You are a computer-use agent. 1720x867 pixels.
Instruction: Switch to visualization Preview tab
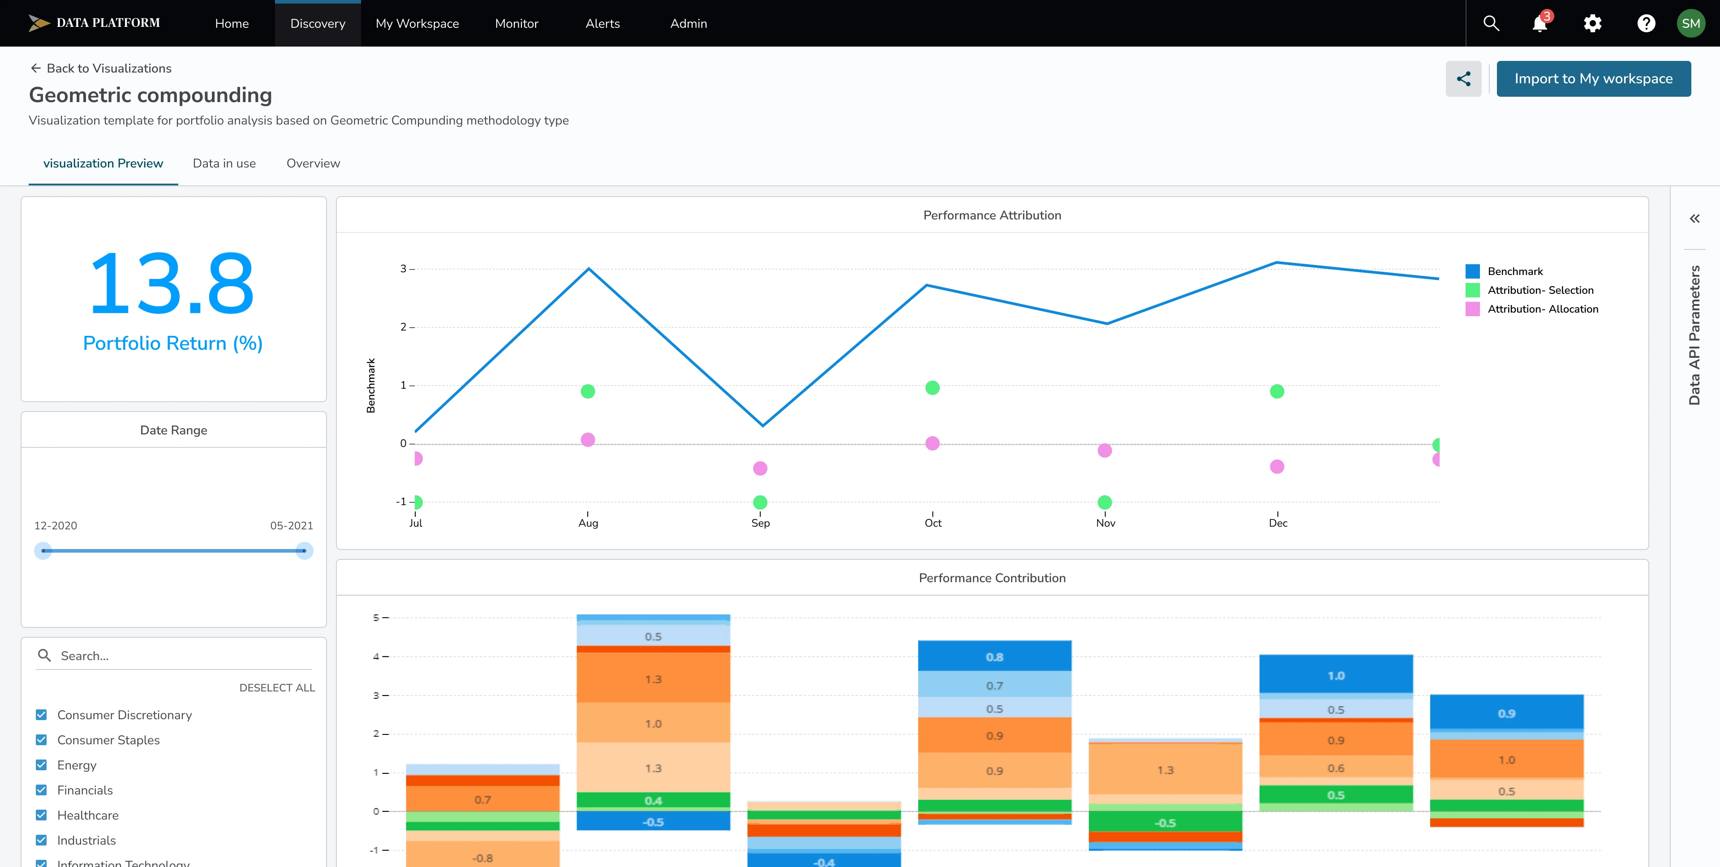point(103,163)
